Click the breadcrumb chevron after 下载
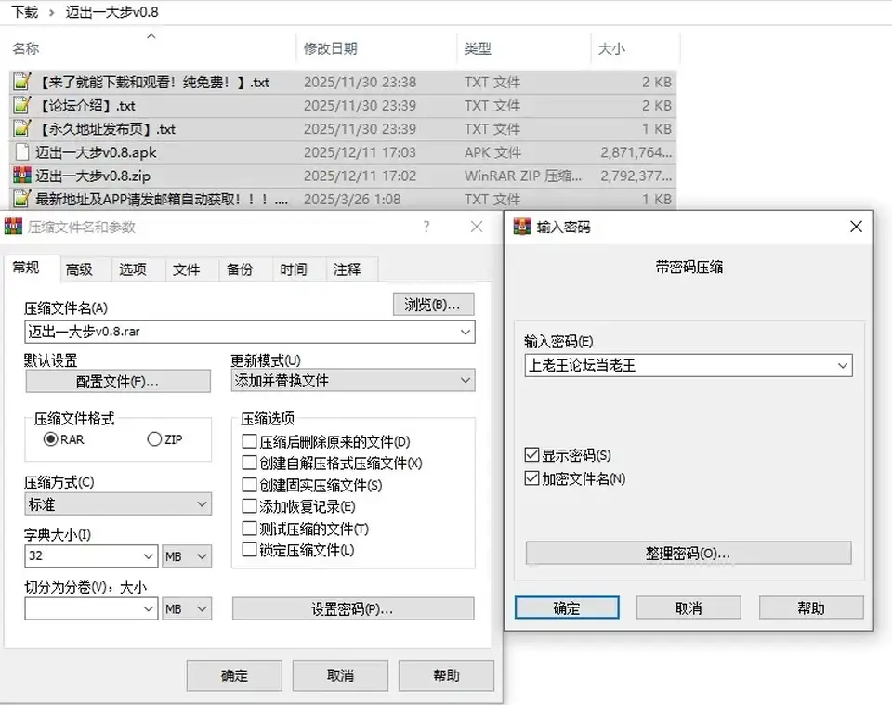This screenshot has height=705, width=892. point(52,12)
